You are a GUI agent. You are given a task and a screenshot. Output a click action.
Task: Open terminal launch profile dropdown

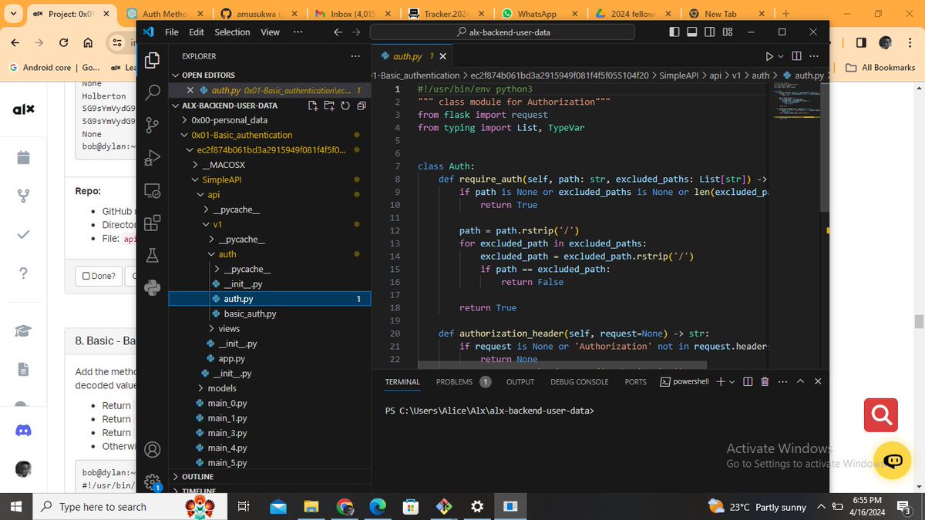(x=732, y=381)
